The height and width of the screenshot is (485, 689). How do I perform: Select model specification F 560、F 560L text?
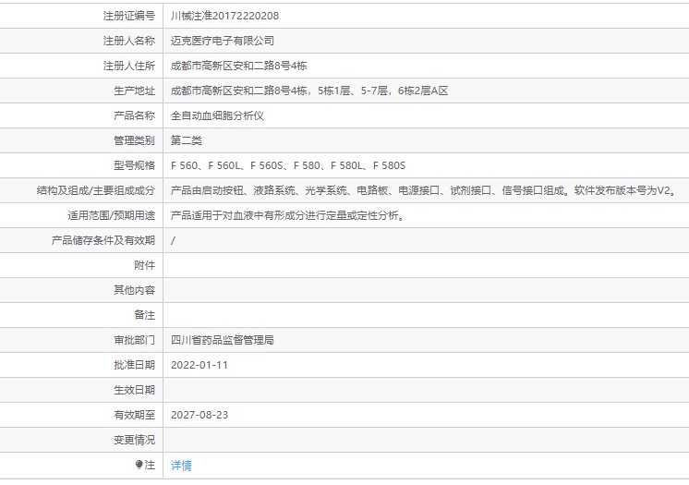click(205, 165)
